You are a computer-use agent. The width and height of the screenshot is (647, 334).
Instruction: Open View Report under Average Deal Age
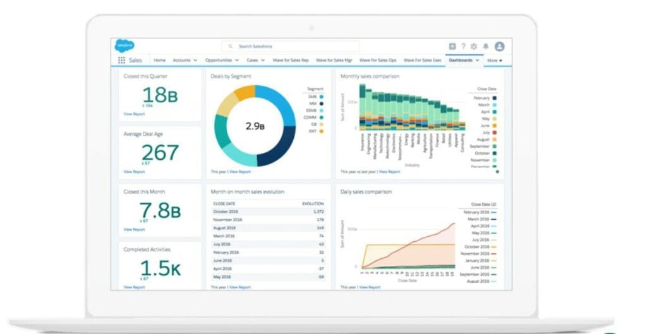point(134,172)
